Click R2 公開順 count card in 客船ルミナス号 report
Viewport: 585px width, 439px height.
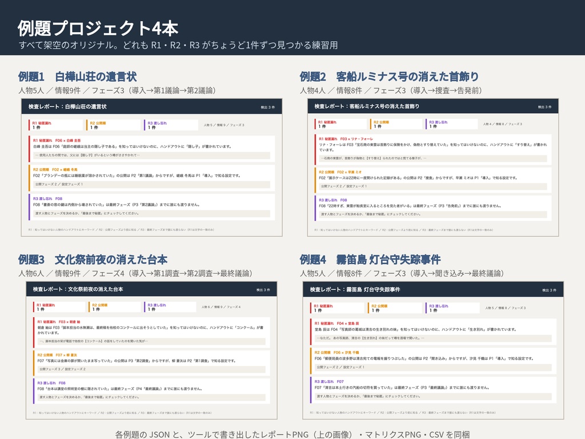[x=396, y=124]
